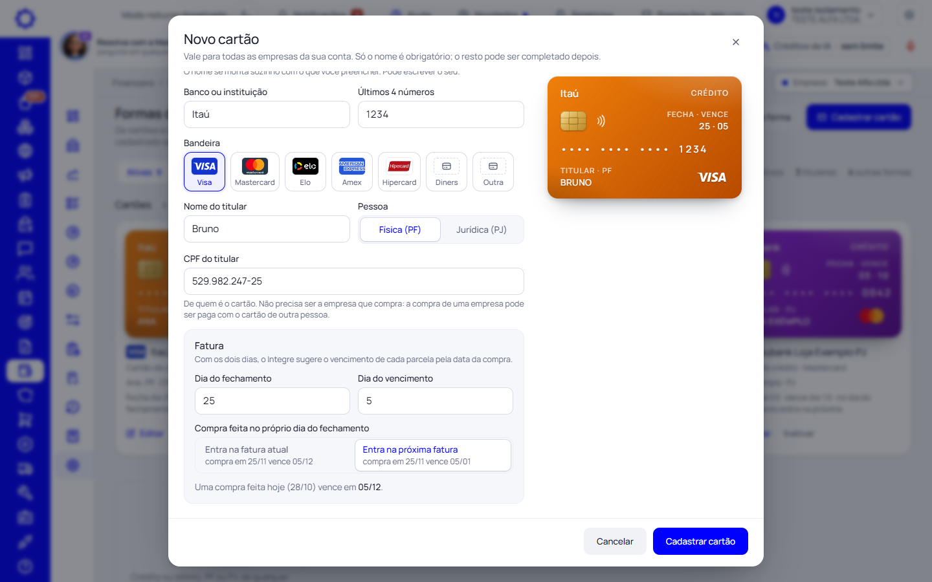Viewport: 932px width, 582px height.
Task: Click the chip icon on the card preview
Action: pos(573,121)
